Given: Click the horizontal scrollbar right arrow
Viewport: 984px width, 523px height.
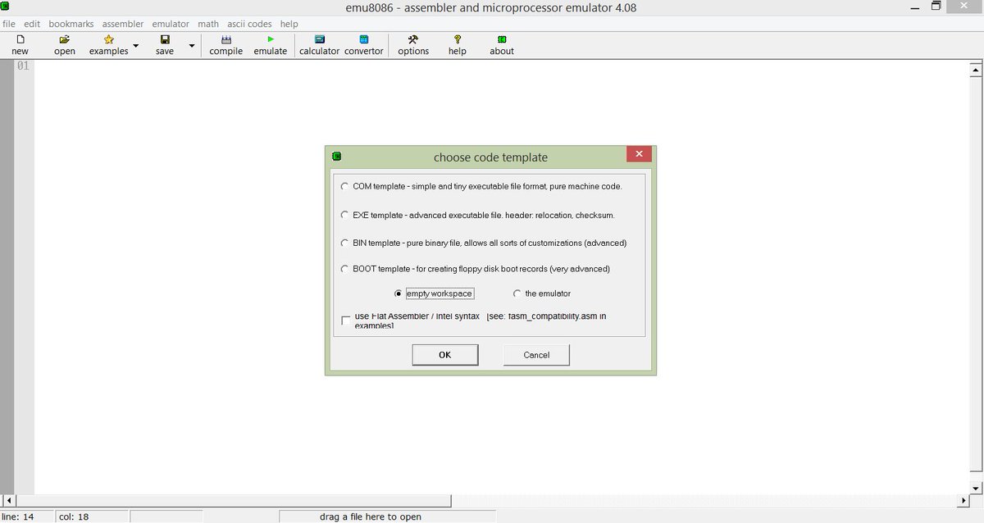Looking at the screenshot, I should point(963,500).
